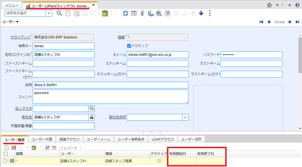
Task: Go to the previous record
Action: (x=269, y=22)
